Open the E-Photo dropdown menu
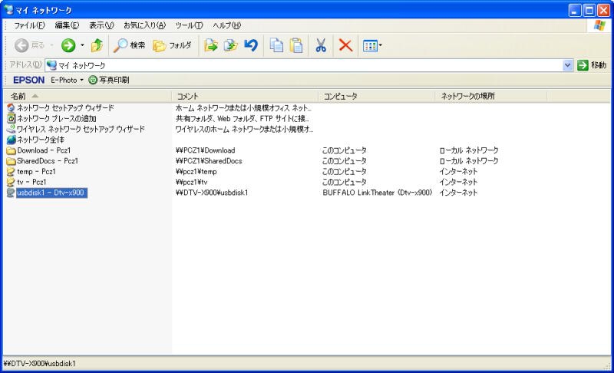614x373 pixels. (67, 80)
